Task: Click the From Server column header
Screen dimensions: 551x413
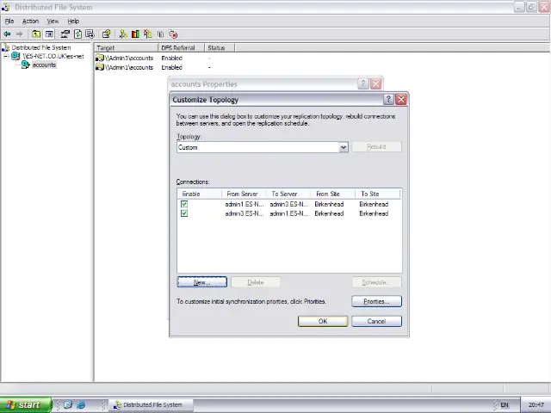Action: pyautogui.click(x=245, y=194)
